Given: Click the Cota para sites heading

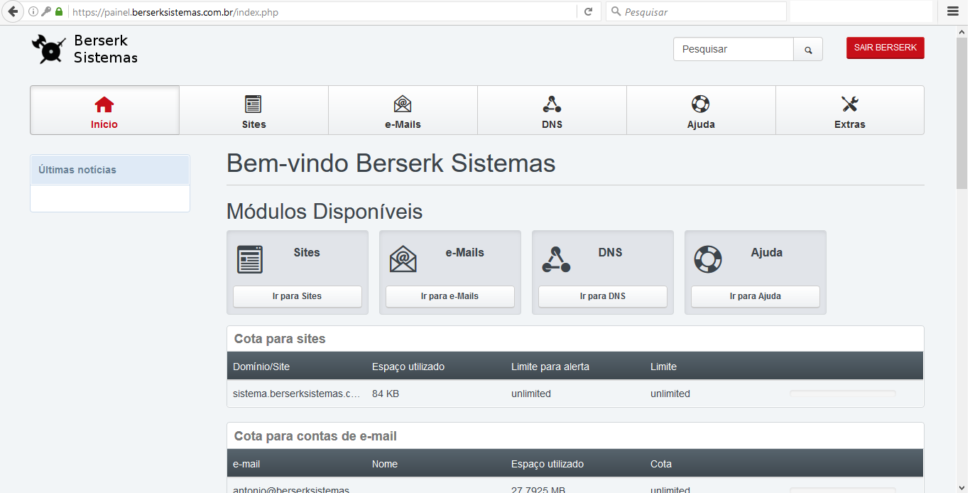Looking at the screenshot, I should point(280,339).
